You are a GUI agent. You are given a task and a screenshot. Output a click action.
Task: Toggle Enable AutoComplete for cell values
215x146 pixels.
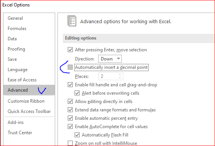70,126
